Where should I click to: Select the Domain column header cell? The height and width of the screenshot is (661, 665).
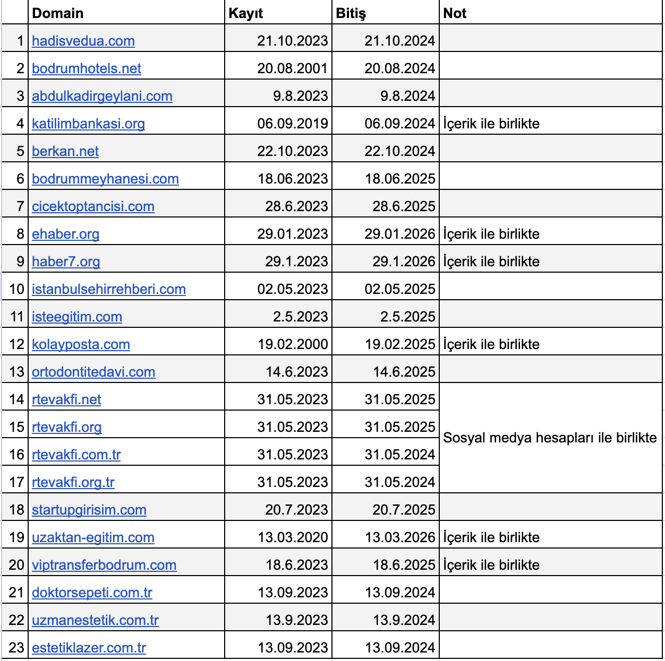pos(126,13)
